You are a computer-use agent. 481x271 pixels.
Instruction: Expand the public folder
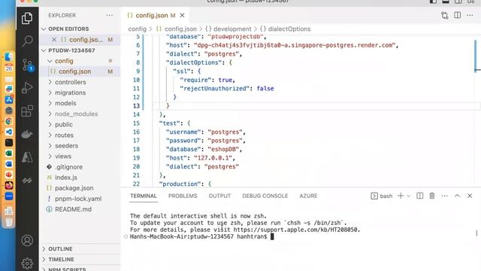pyautogui.click(x=64, y=124)
